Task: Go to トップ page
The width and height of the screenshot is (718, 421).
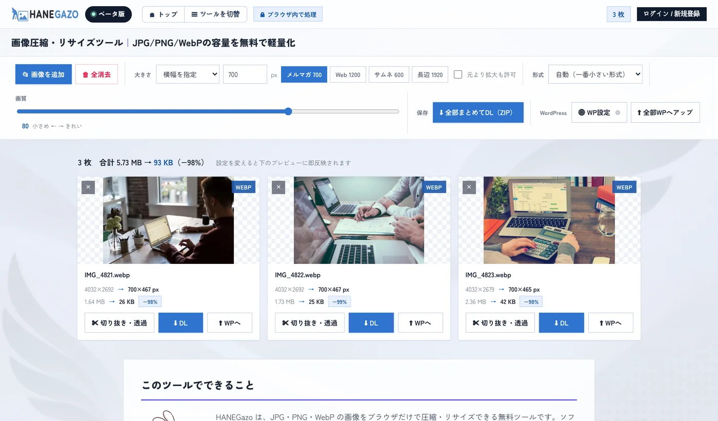Action: click(163, 14)
